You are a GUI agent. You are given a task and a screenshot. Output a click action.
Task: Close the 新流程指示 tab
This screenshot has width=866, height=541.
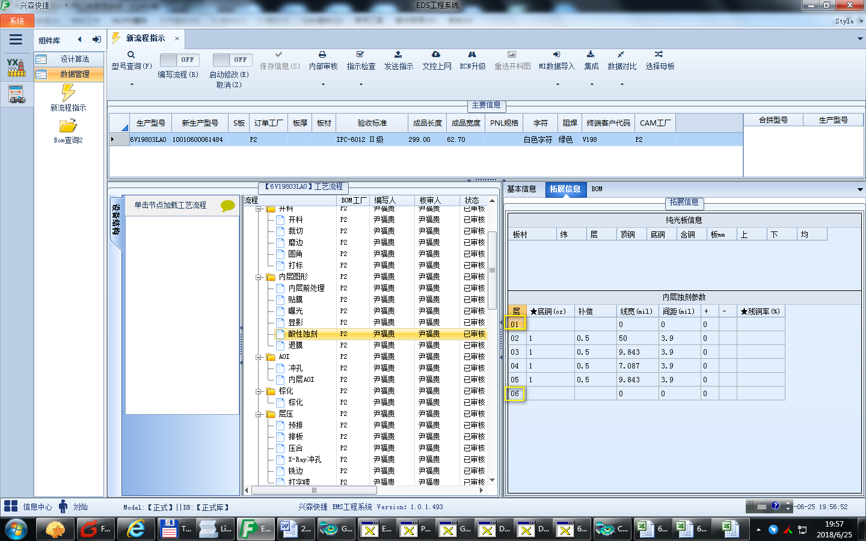click(x=177, y=38)
